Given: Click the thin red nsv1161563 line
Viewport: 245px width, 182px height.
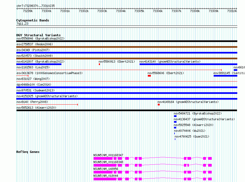Looking at the screenshot, I should [x=119, y=70].
